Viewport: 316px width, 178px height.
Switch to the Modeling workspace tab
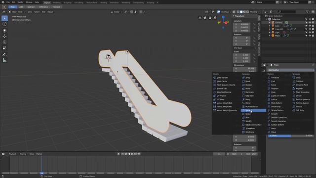click(x=56, y=2)
